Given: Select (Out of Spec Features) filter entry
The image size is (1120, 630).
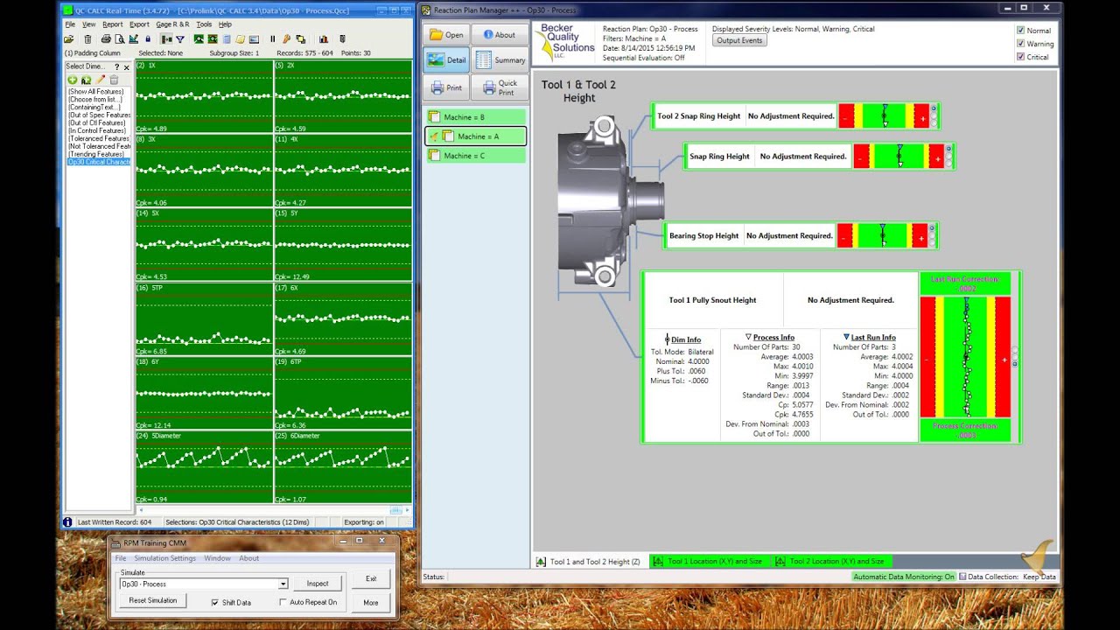Looking at the screenshot, I should (99, 115).
